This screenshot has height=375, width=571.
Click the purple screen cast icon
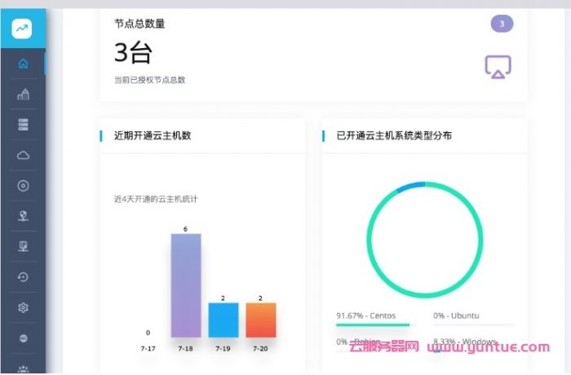pos(498,68)
